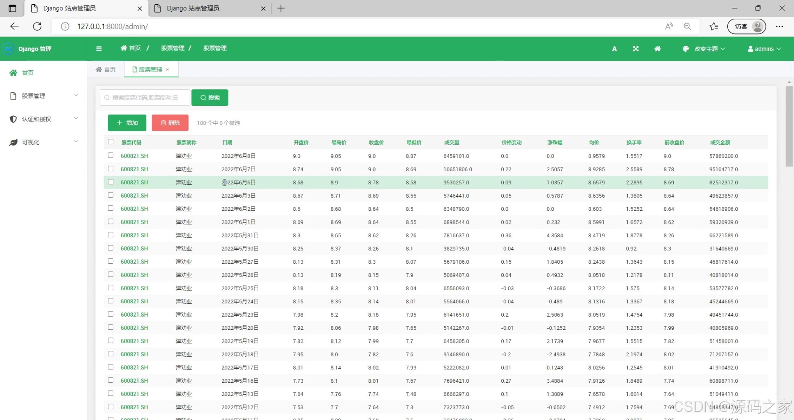Open 600821.SH link for 2022年5月27日
Image resolution: width=794 pixels, height=420 pixels.
point(134,262)
